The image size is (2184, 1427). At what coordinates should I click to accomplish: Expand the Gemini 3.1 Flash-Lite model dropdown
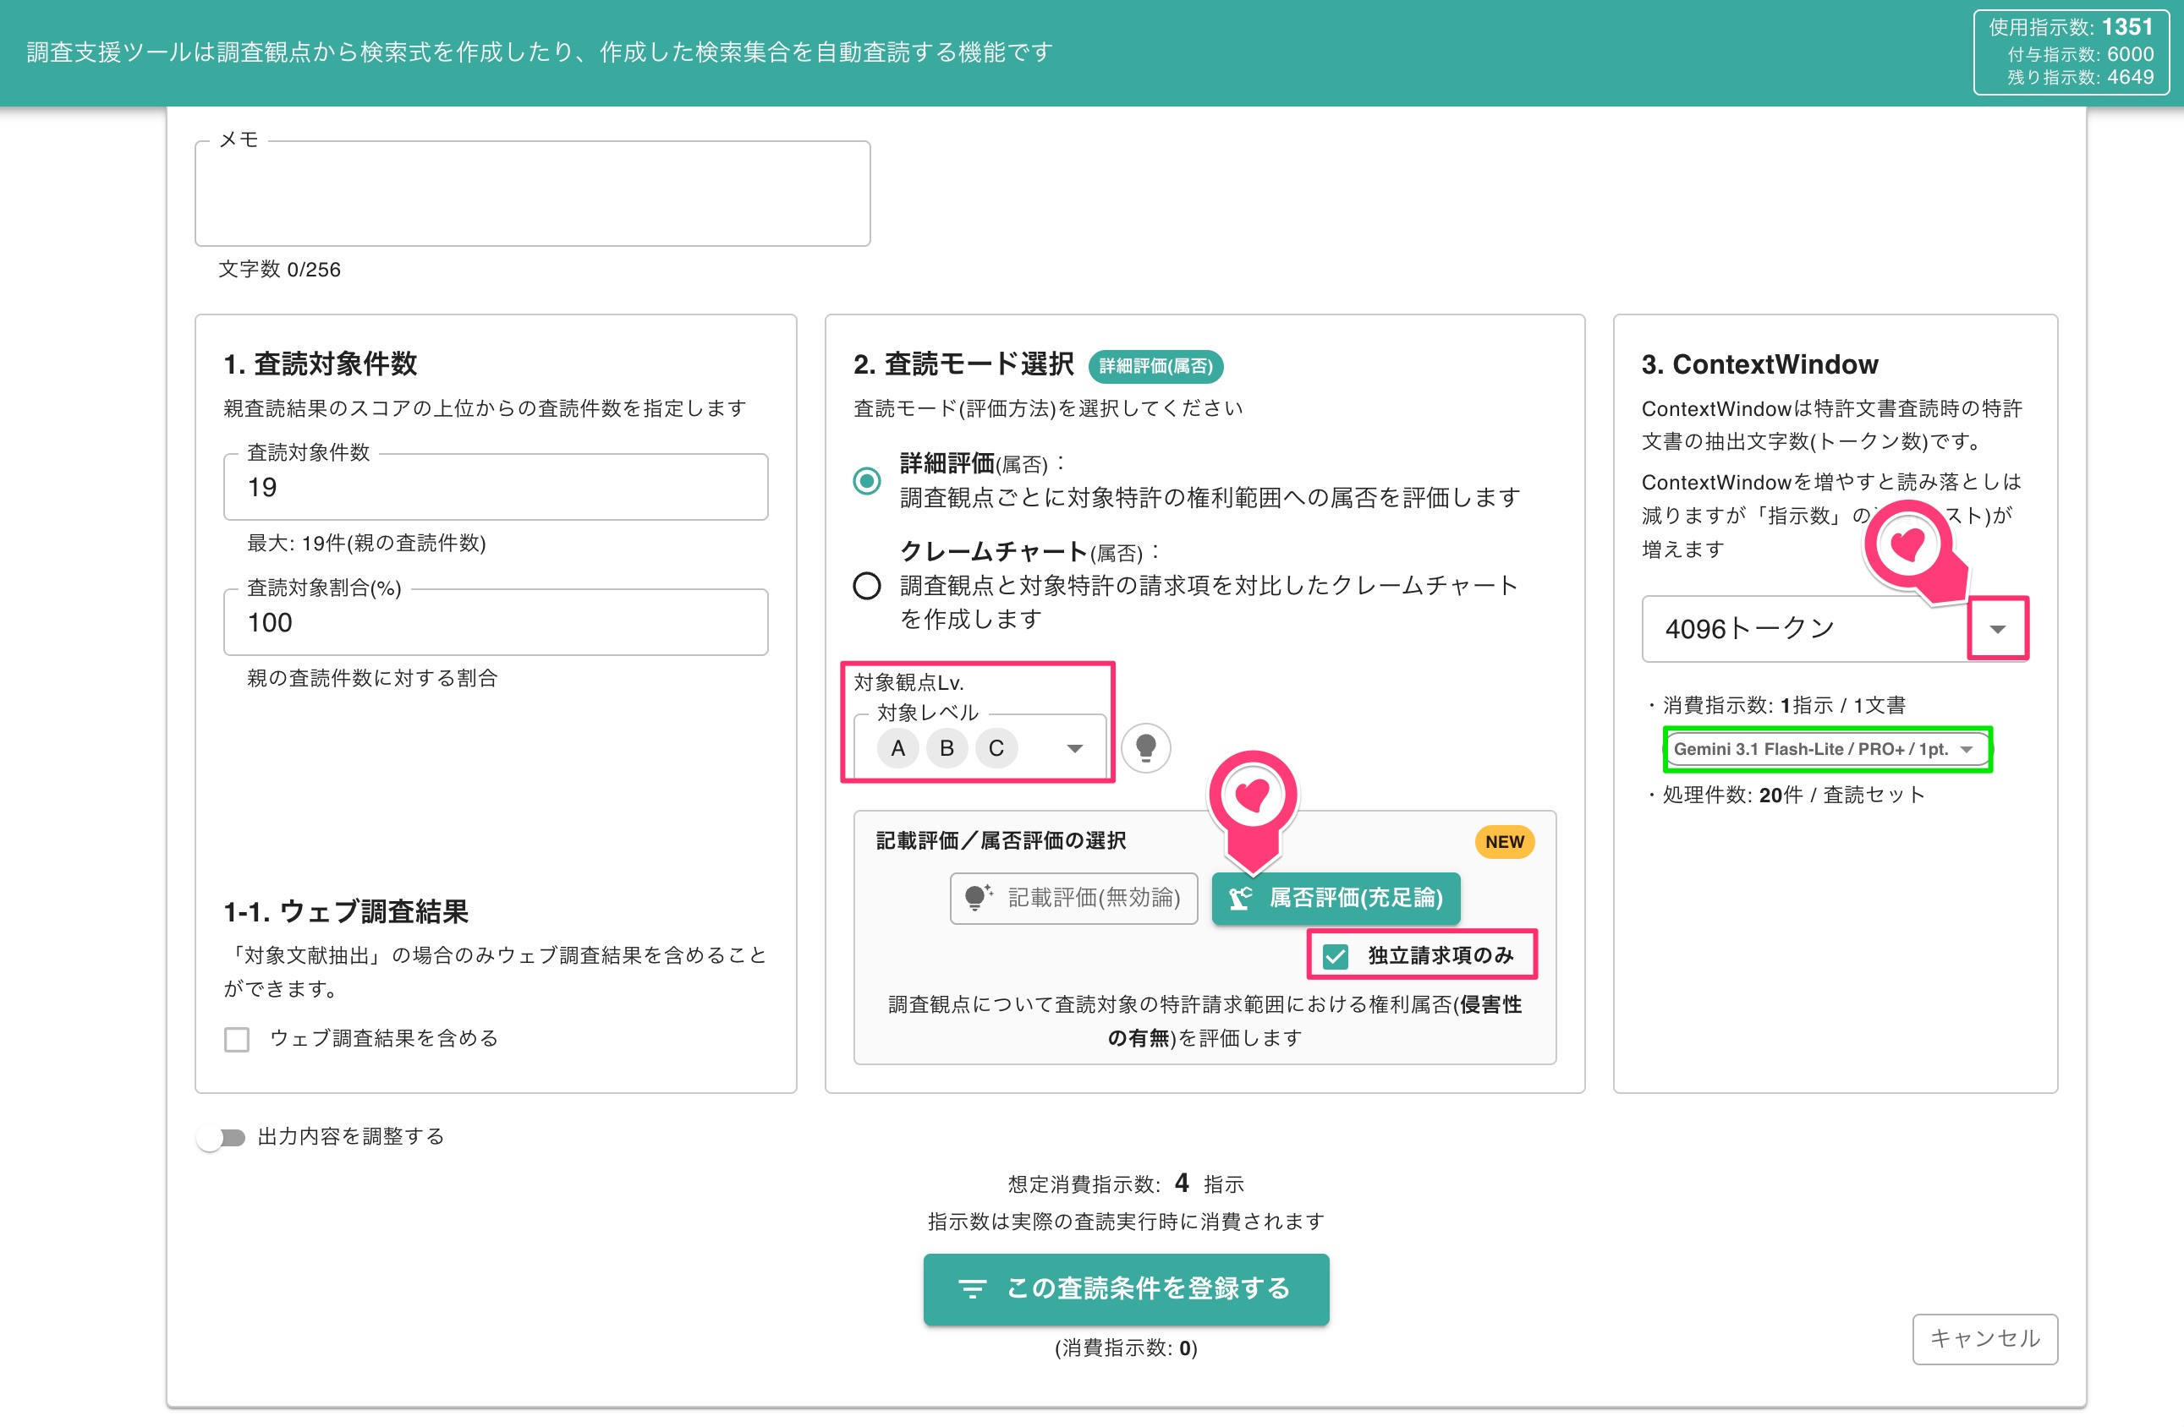pos(1827,749)
